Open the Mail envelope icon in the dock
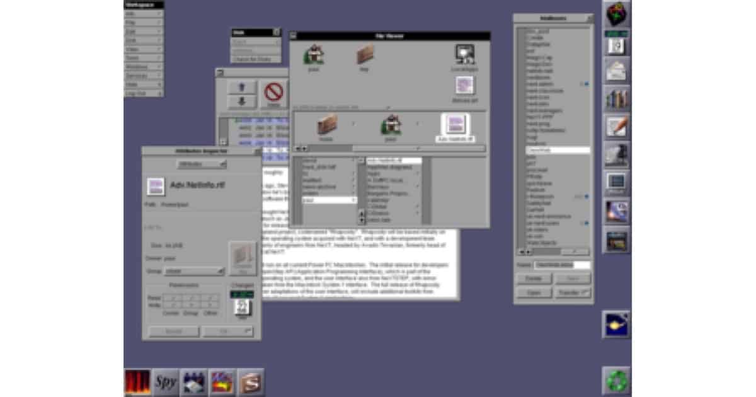 click(x=615, y=69)
